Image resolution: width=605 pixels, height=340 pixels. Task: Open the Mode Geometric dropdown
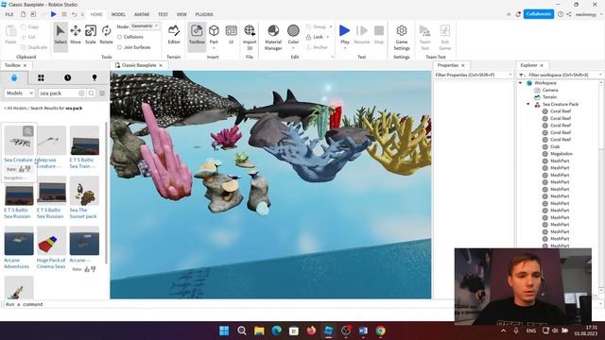[145, 25]
